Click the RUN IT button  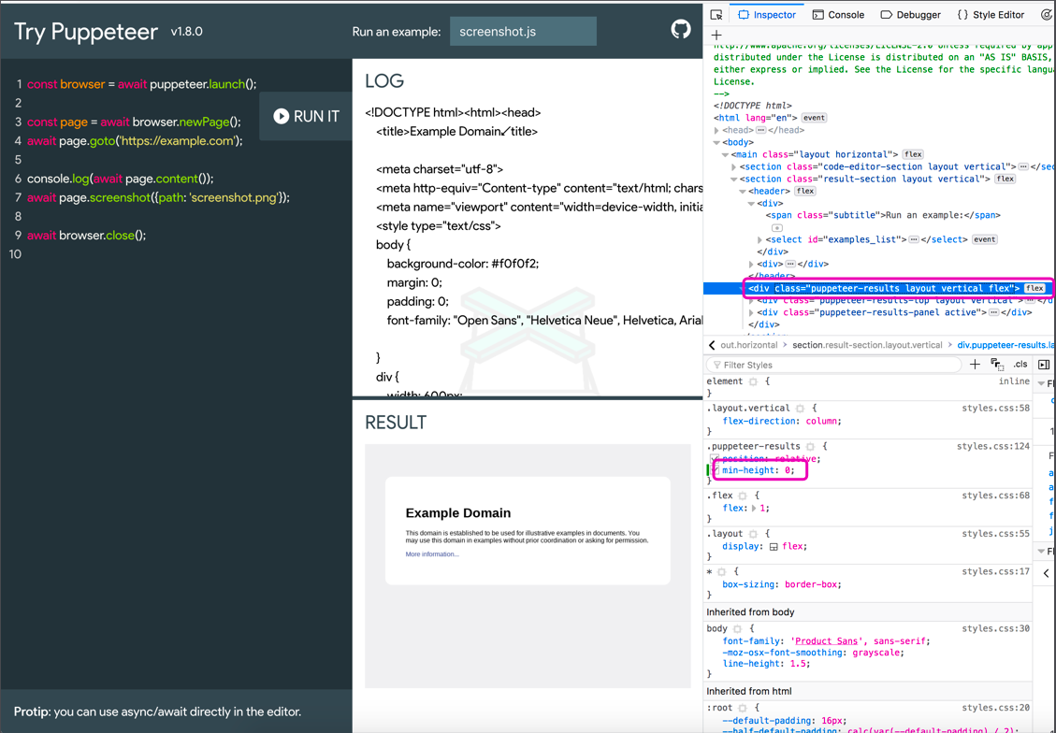point(307,117)
